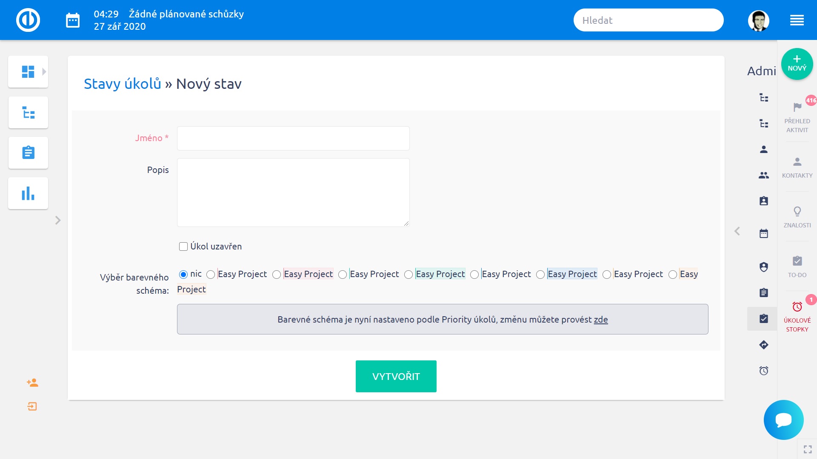Open the chat bubble widget
The height and width of the screenshot is (459, 817).
[x=783, y=420]
